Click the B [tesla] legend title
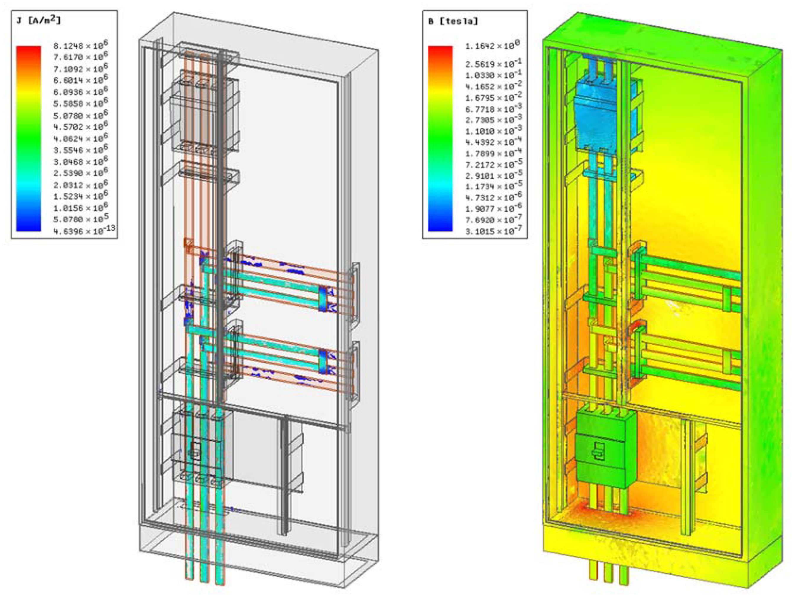 pos(453,21)
